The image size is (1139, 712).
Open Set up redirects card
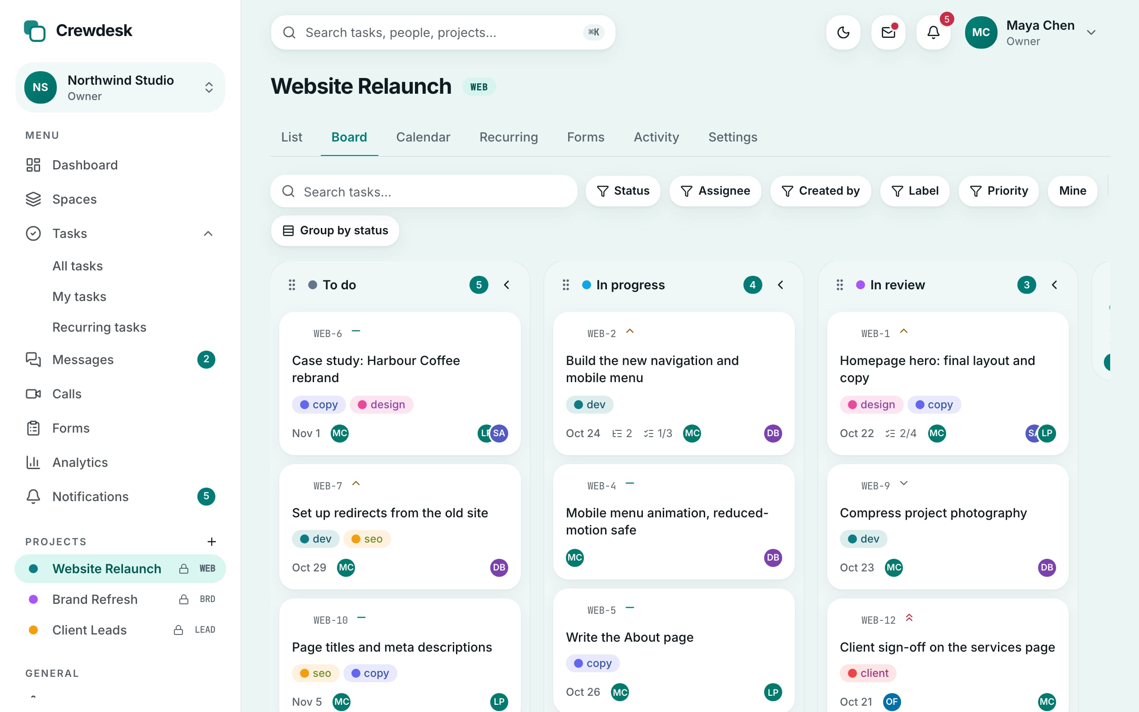400,526
